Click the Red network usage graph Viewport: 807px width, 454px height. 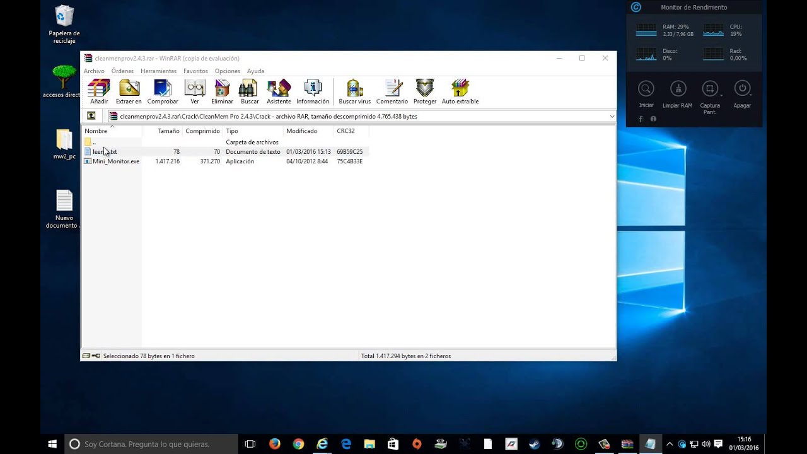pos(714,54)
